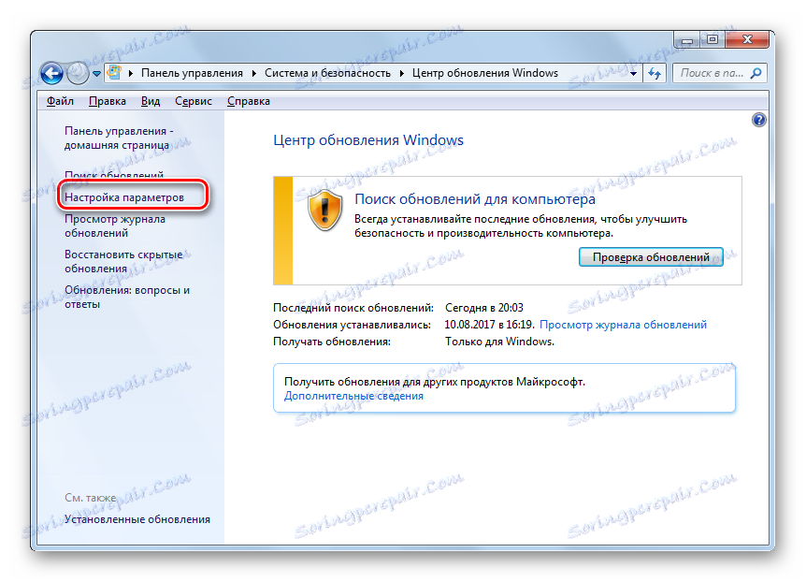Click Центр обновления Windows breadcrumb
This screenshot has width=806, height=582.
[x=484, y=73]
